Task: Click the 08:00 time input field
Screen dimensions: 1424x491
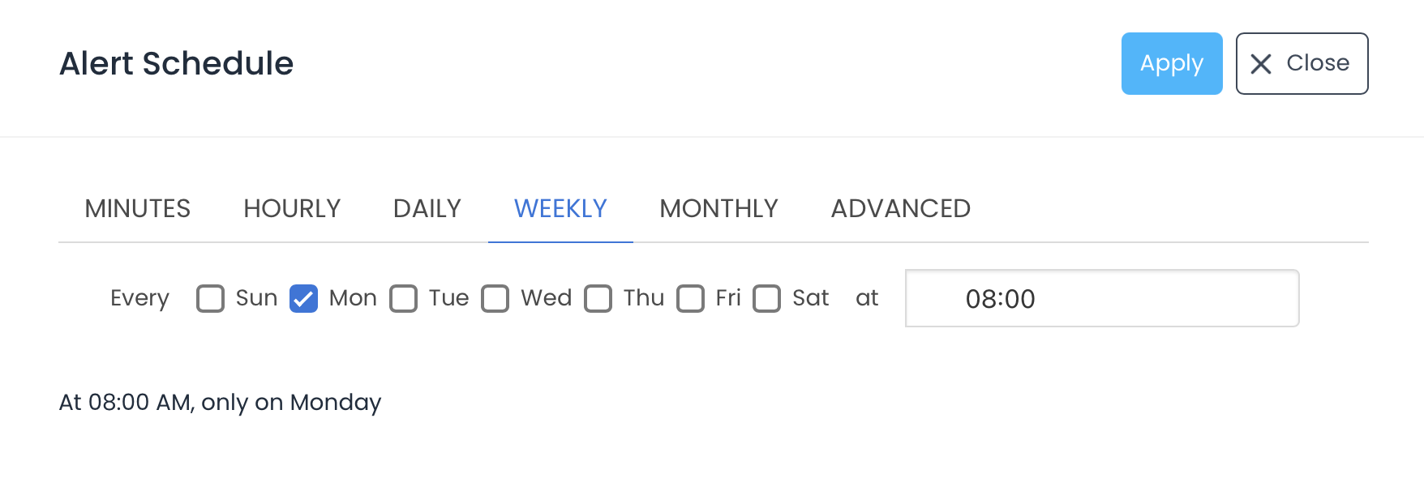Action: click(1101, 298)
